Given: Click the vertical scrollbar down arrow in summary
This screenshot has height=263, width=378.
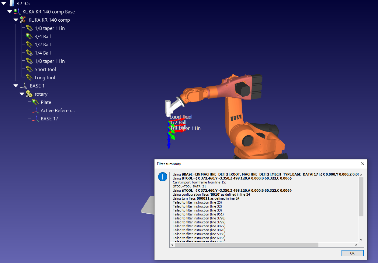Looking at the screenshot, I should pyautogui.click(x=361, y=240).
